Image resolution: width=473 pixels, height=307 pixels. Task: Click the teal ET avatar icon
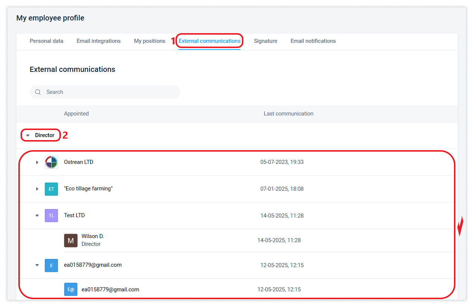(51, 189)
